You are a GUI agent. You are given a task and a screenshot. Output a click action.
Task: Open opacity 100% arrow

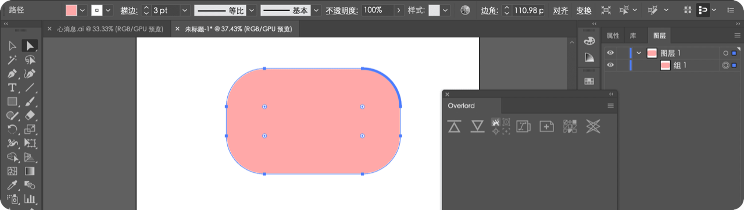[x=398, y=10]
